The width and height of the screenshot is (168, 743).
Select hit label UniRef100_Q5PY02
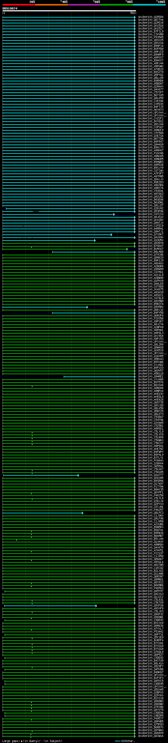(x=150, y=75)
